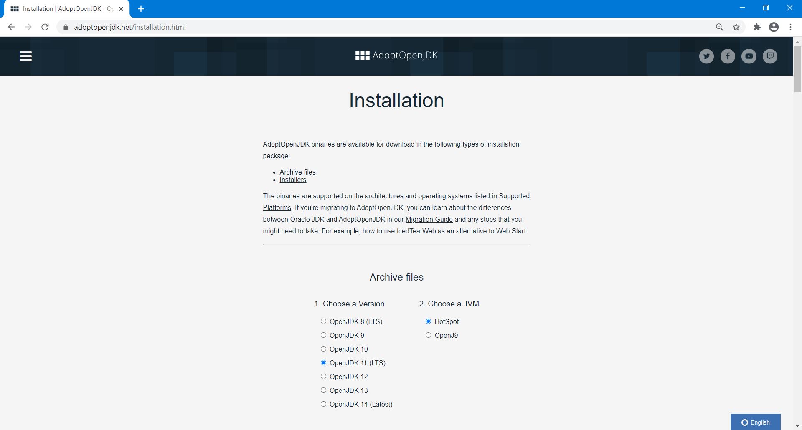This screenshot has height=430, width=802.
Task: Click the '2. Choose a JVM' heading
Action: [449, 304]
